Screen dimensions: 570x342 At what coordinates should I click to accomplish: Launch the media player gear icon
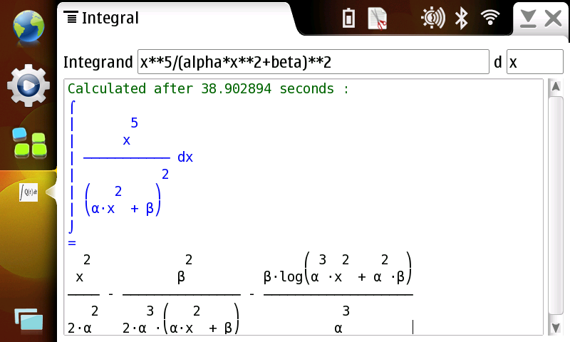coord(28,86)
